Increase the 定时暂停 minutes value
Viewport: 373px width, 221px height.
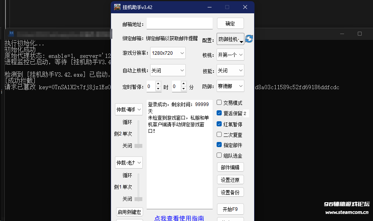coord(183,83)
